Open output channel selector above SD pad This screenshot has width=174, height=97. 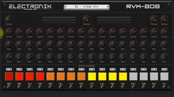coord(19,70)
